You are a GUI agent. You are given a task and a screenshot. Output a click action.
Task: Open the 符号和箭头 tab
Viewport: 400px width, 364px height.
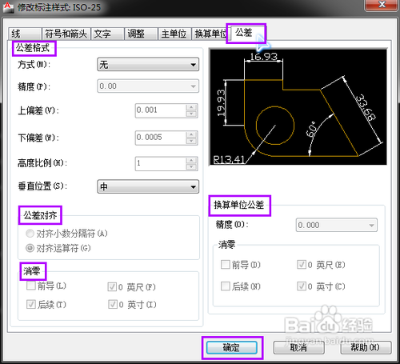tap(66, 34)
